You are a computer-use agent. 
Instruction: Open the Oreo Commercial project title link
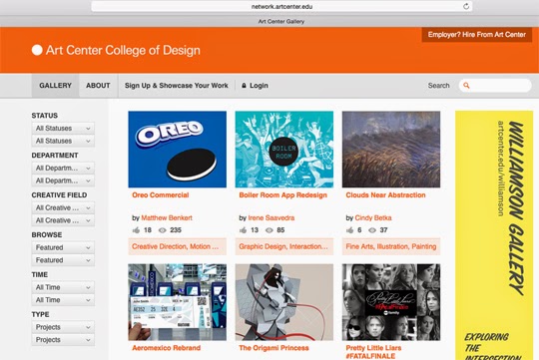161,195
